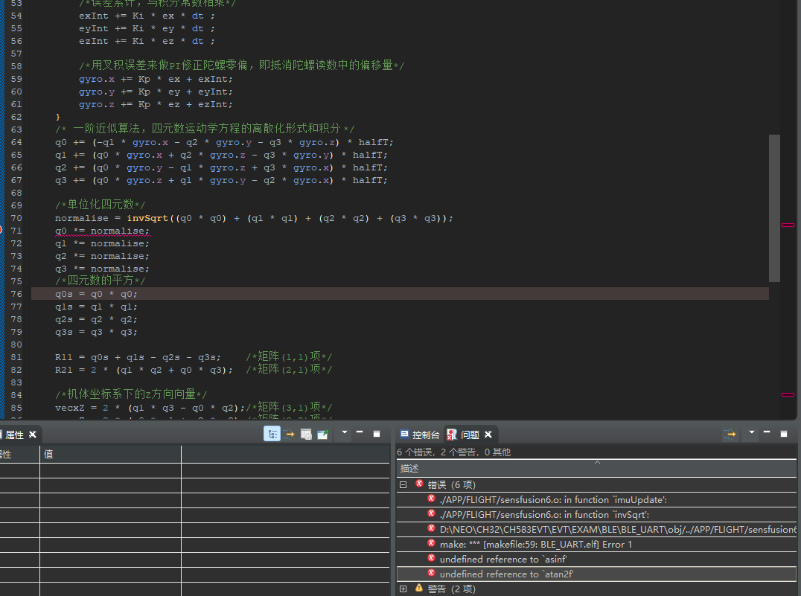Click Restore Default Value icon in 属性 panel

(306, 434)
